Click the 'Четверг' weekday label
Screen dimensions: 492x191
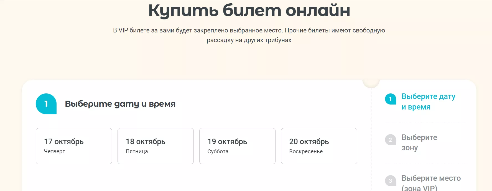pos(54,151)
